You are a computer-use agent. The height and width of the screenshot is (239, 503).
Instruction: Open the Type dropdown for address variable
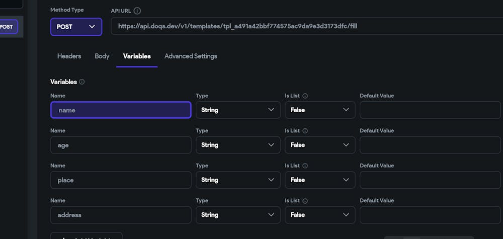(237, 215)
